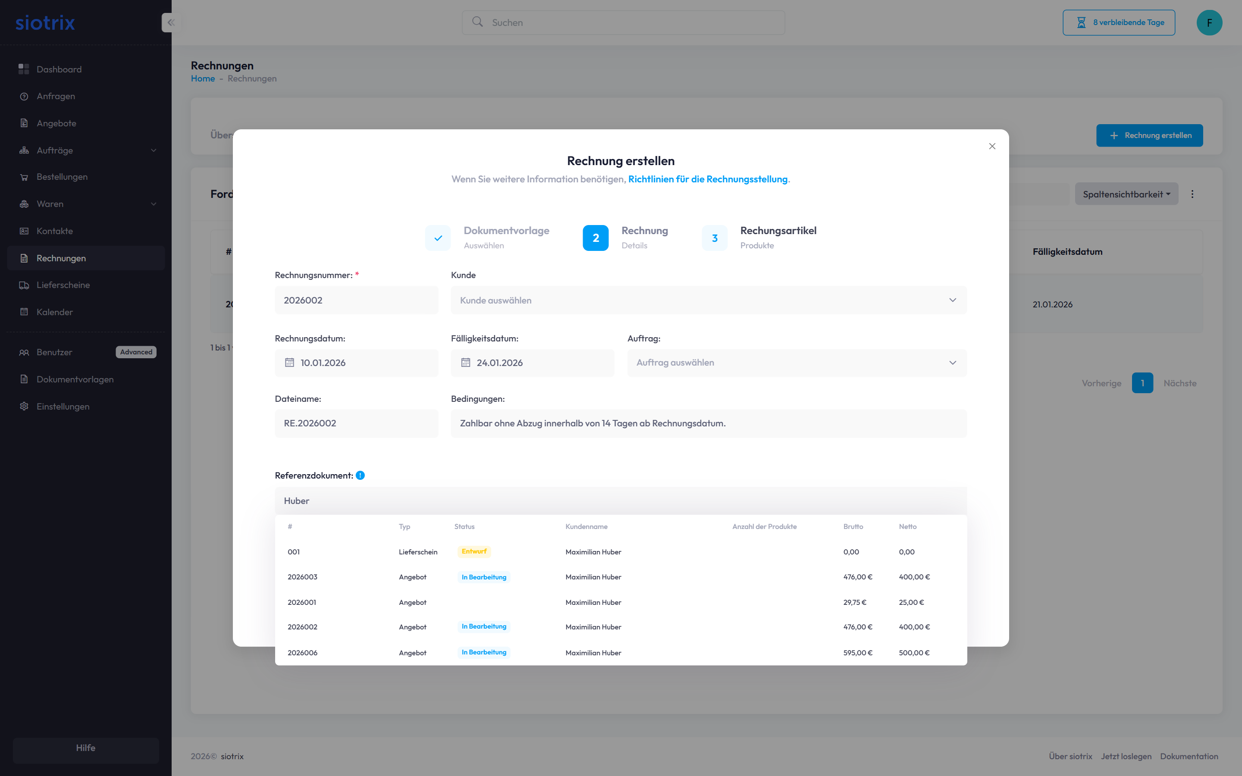Open the three-dot table options menu
Screen dimensions: 1242x776
click(1192, 194)
